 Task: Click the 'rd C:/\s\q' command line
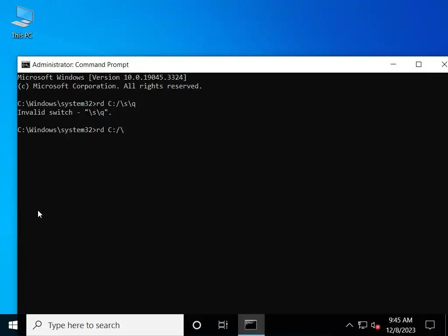(x=77, y=104)
